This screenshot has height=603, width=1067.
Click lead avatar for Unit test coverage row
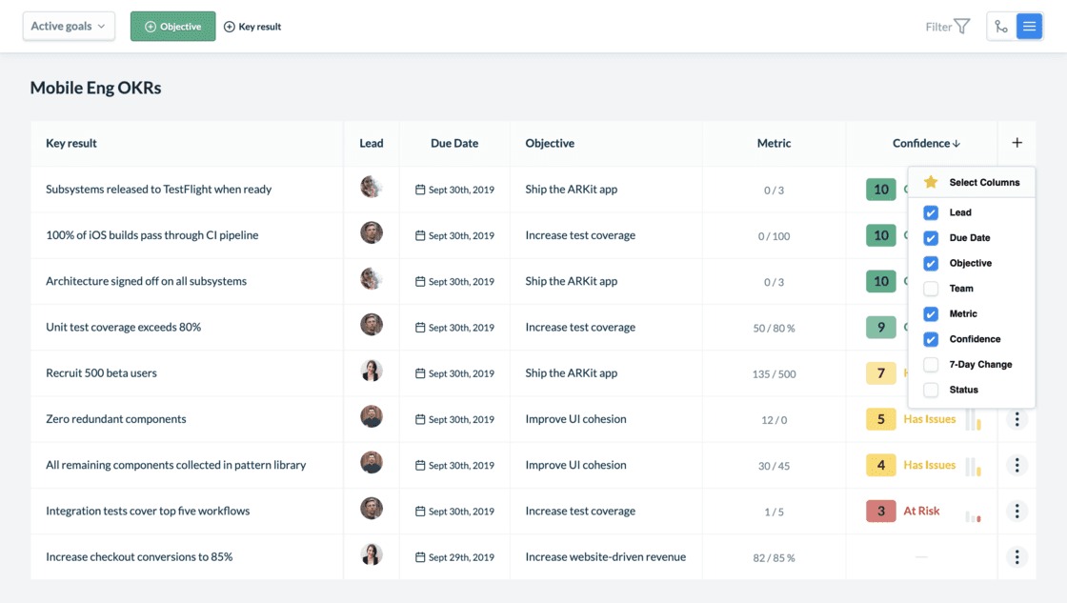(x=372, y=326)
